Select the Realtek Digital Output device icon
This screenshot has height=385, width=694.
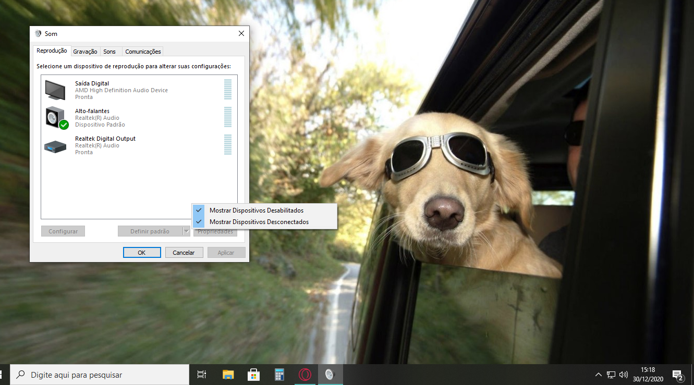(x=55, y=146)
